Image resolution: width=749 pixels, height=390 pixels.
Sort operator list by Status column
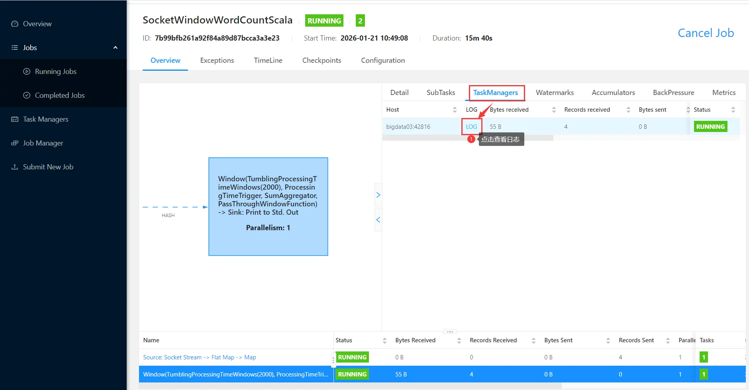point(384,340)
